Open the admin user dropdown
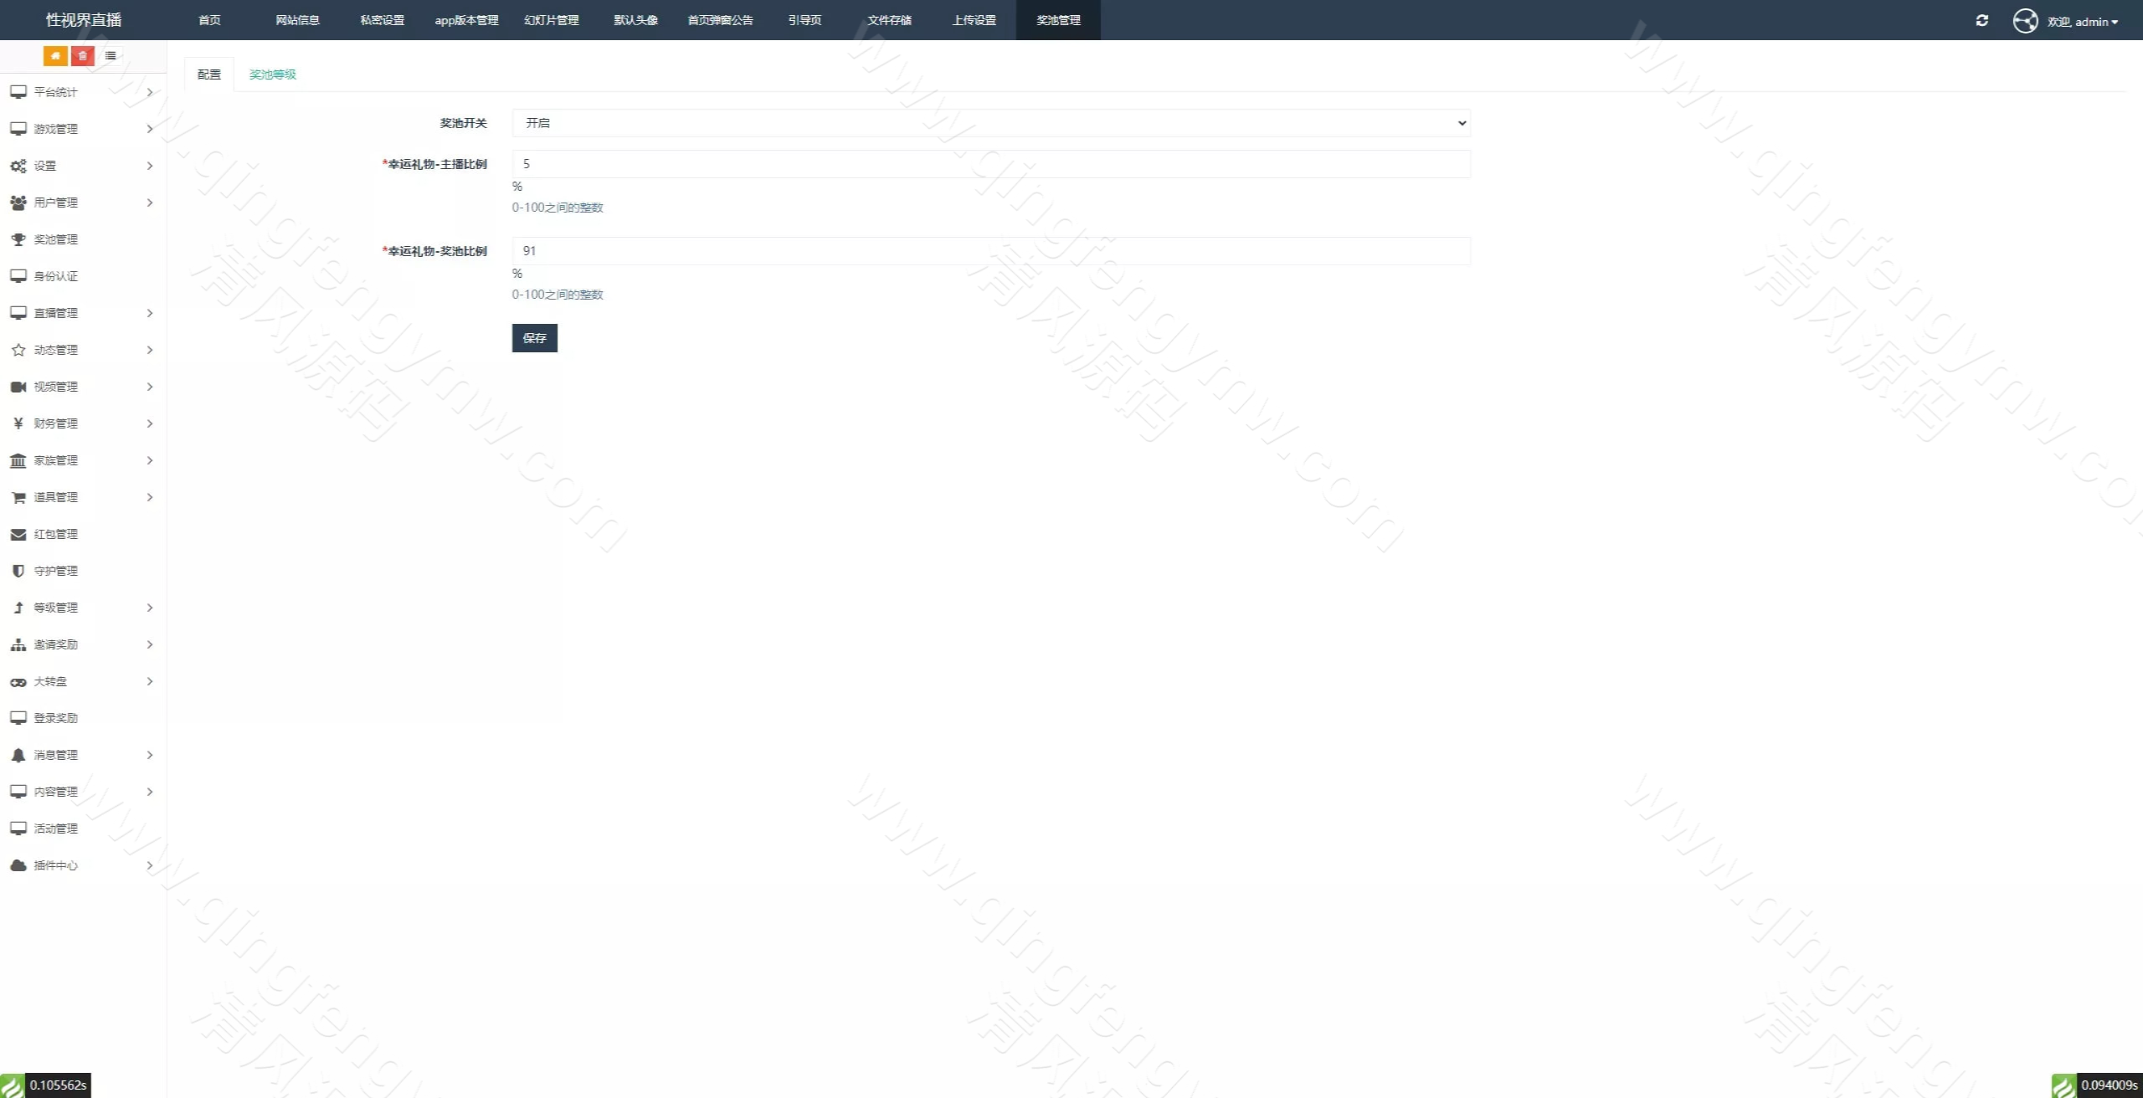Image resolution: width=2143 pixels, height=1098 pixels. pyautogui.click(x=2083, y=22)
